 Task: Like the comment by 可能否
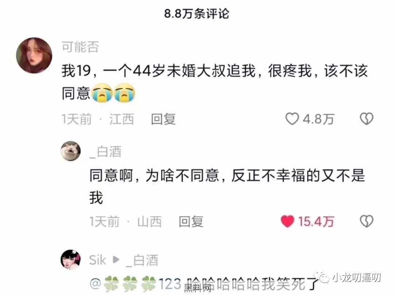point(292,119)
